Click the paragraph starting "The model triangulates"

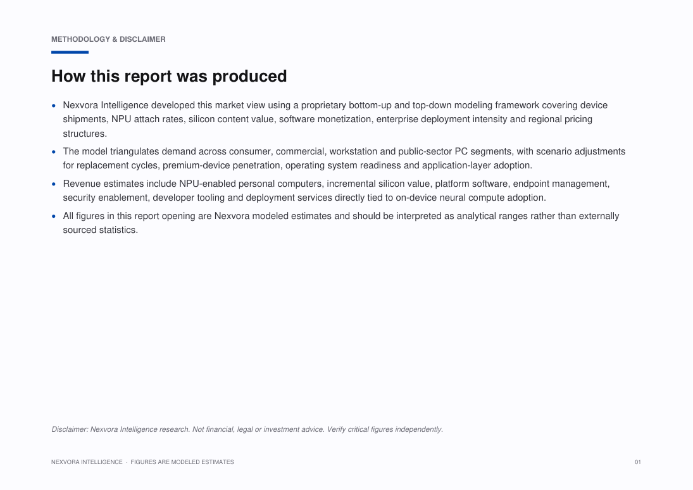344,158
